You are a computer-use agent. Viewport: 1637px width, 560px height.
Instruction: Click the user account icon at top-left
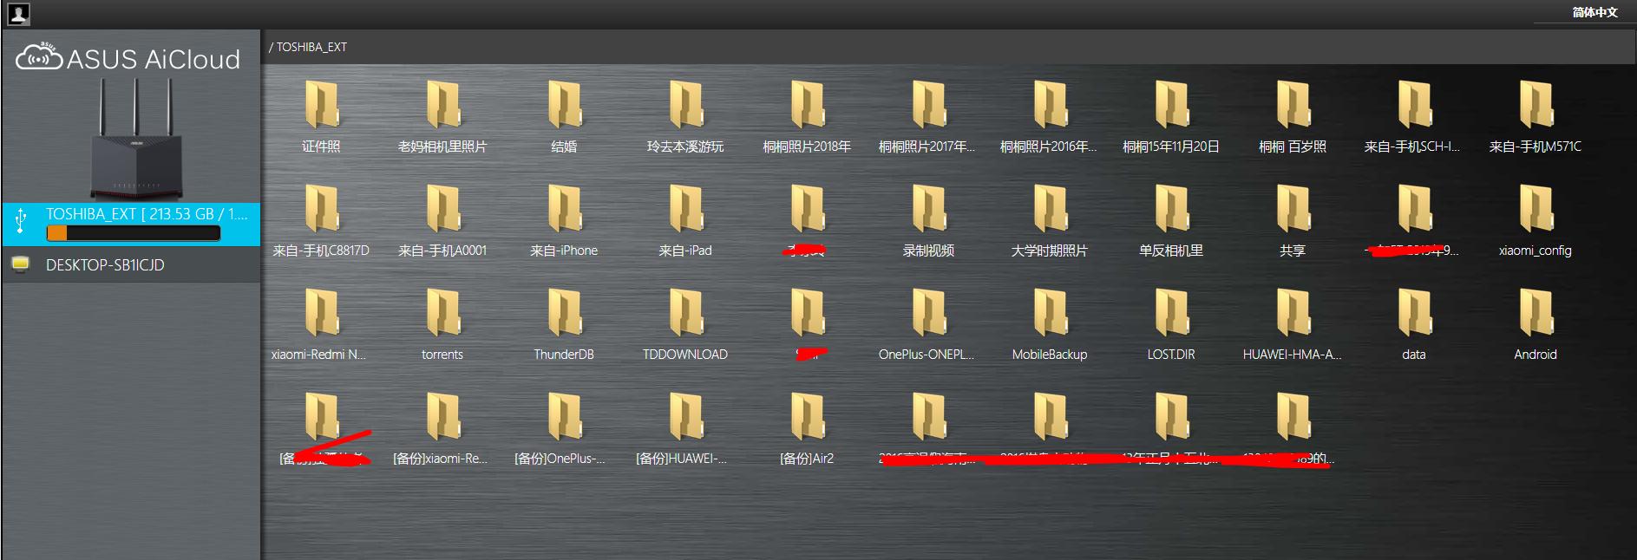click(18, 14)
